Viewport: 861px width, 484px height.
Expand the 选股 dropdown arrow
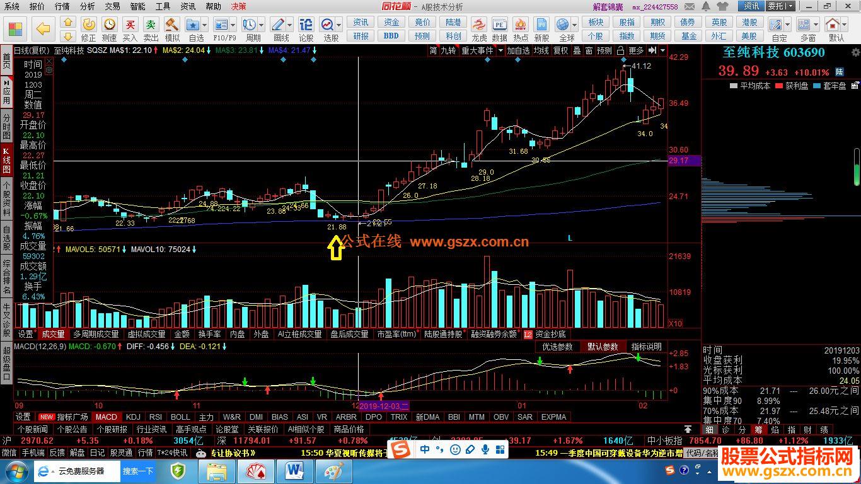[339, 25]
